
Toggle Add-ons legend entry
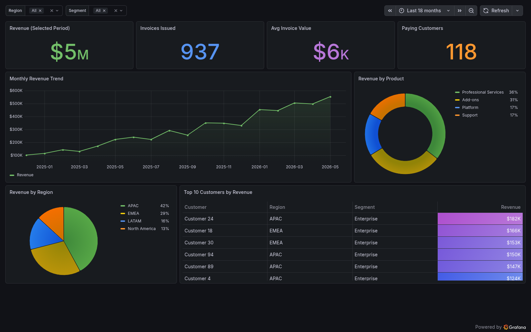pyautogui.click(x=471, y=100)
